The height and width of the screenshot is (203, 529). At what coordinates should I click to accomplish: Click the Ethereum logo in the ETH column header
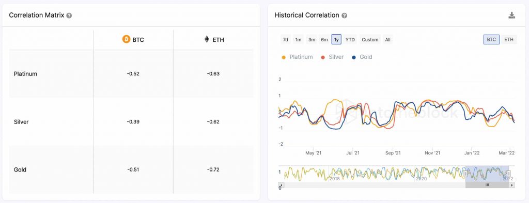click(x=207, y=39)
